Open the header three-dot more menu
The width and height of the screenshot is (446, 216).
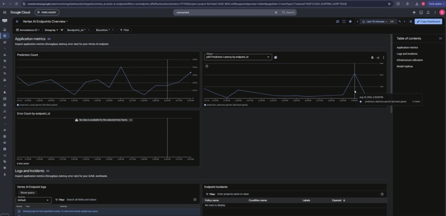click(x=435, y=13)
